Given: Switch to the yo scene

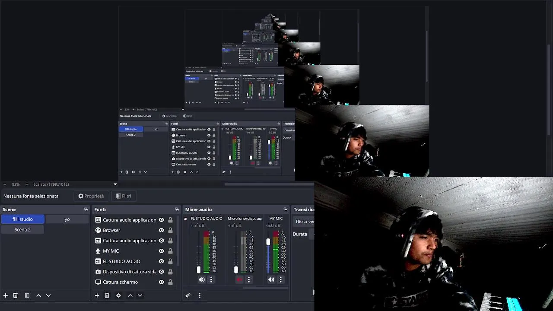Looking at the screenshot, I should coord(67,219).
